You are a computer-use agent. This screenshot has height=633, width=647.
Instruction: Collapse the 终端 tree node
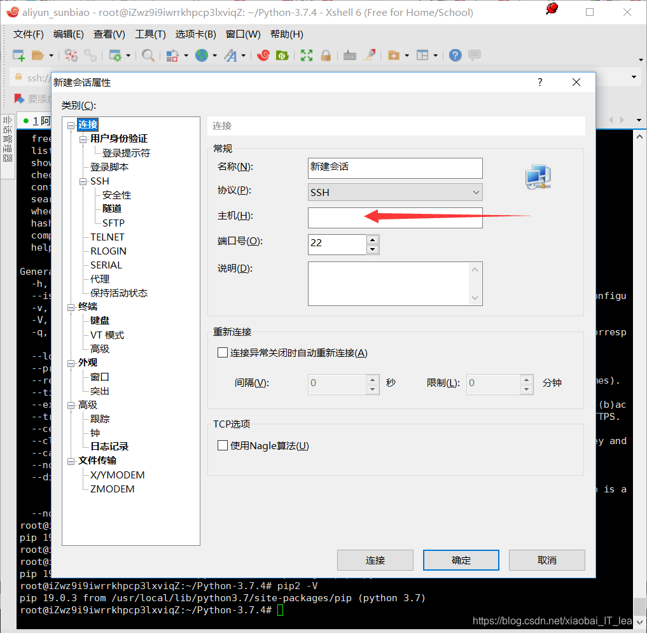tap(71, 307)
